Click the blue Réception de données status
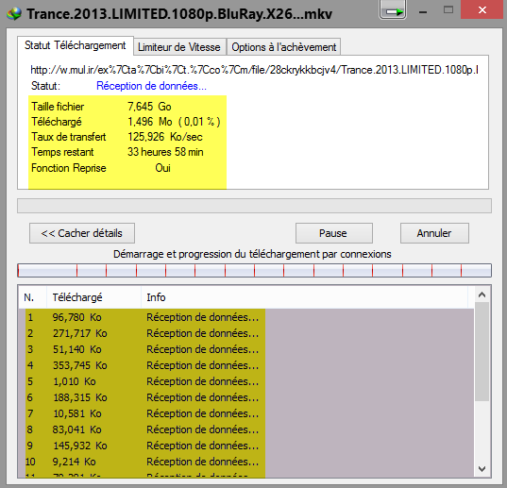This screenshot has width=507, height=488. 151,86
